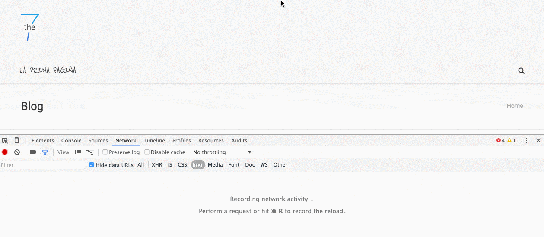Switch to large request rows view

coord(78,152)
